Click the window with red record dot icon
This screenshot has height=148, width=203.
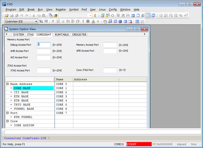[130, 22]
